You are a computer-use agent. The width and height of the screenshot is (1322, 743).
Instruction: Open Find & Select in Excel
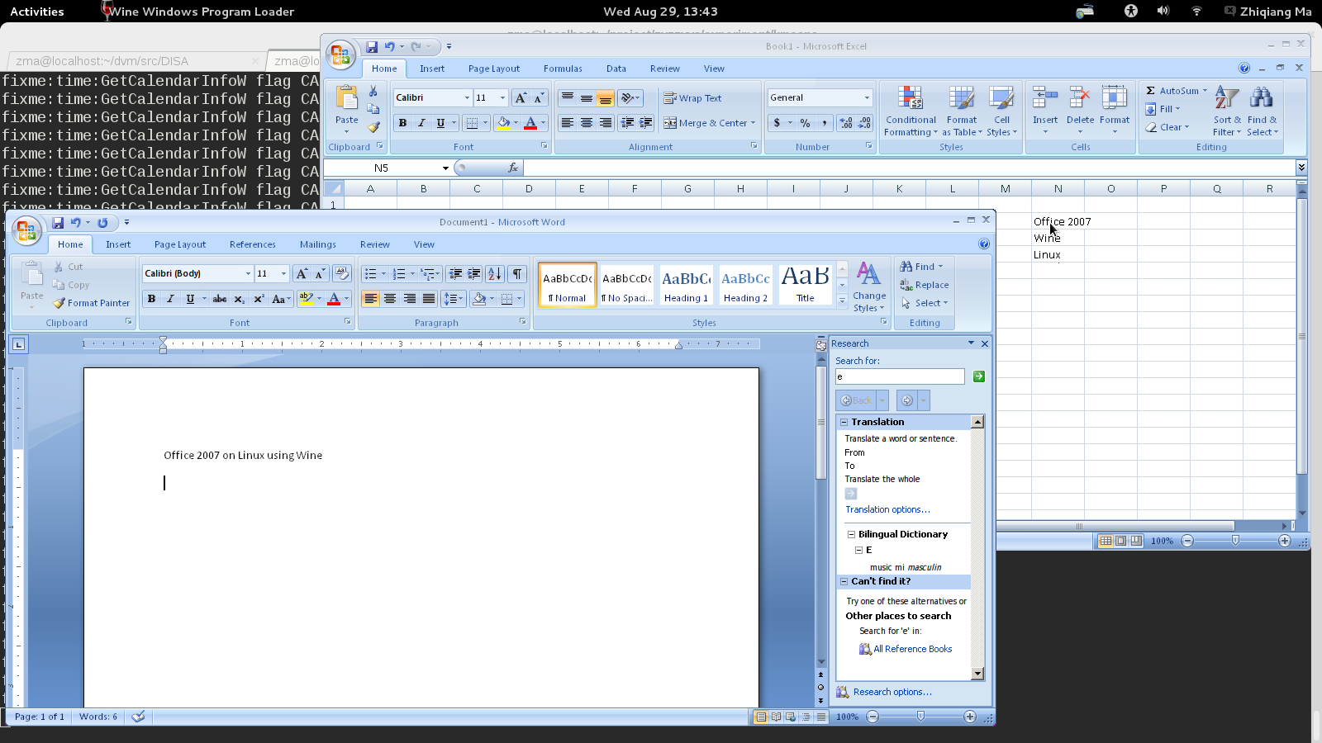click(1262, 111)
